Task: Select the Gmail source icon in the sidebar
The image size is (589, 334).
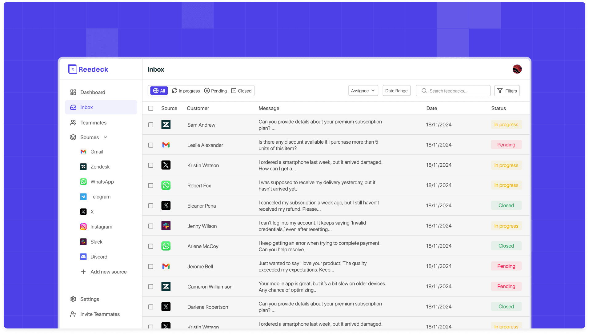Action: (83, 151)
